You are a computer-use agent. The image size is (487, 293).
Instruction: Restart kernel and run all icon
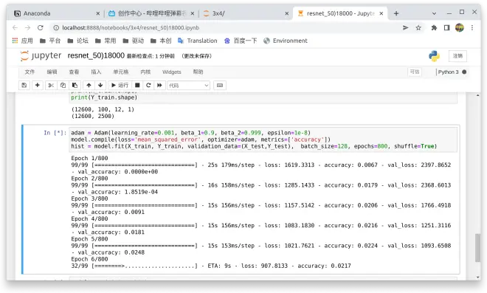pos(159,85)
